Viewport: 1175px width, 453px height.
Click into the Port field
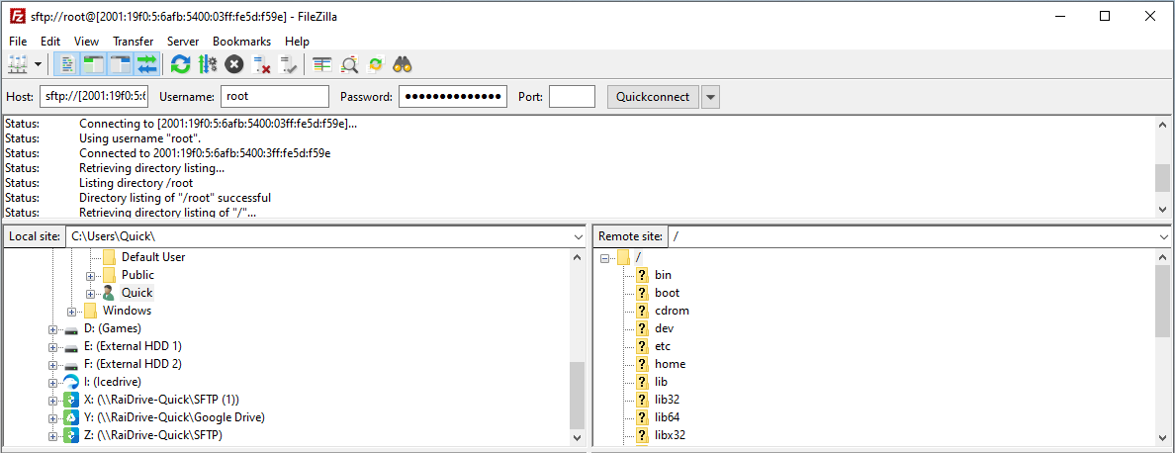pyautogui.click(x=572, y=97)
